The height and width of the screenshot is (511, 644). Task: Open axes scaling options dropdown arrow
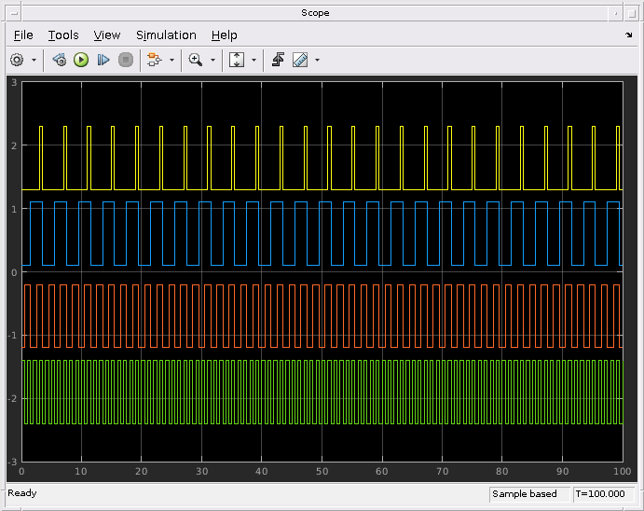253,60
